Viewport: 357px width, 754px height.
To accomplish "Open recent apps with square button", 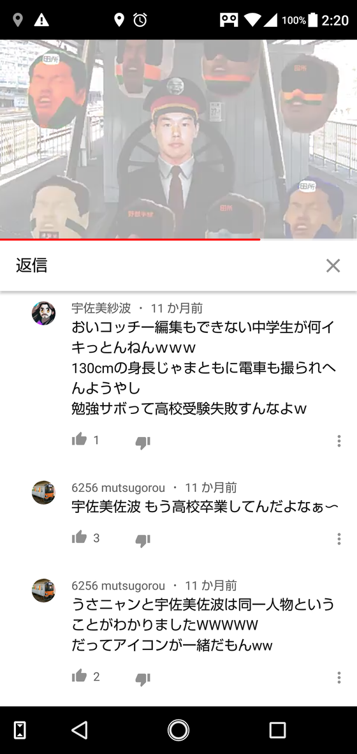I will pos(277,730).
